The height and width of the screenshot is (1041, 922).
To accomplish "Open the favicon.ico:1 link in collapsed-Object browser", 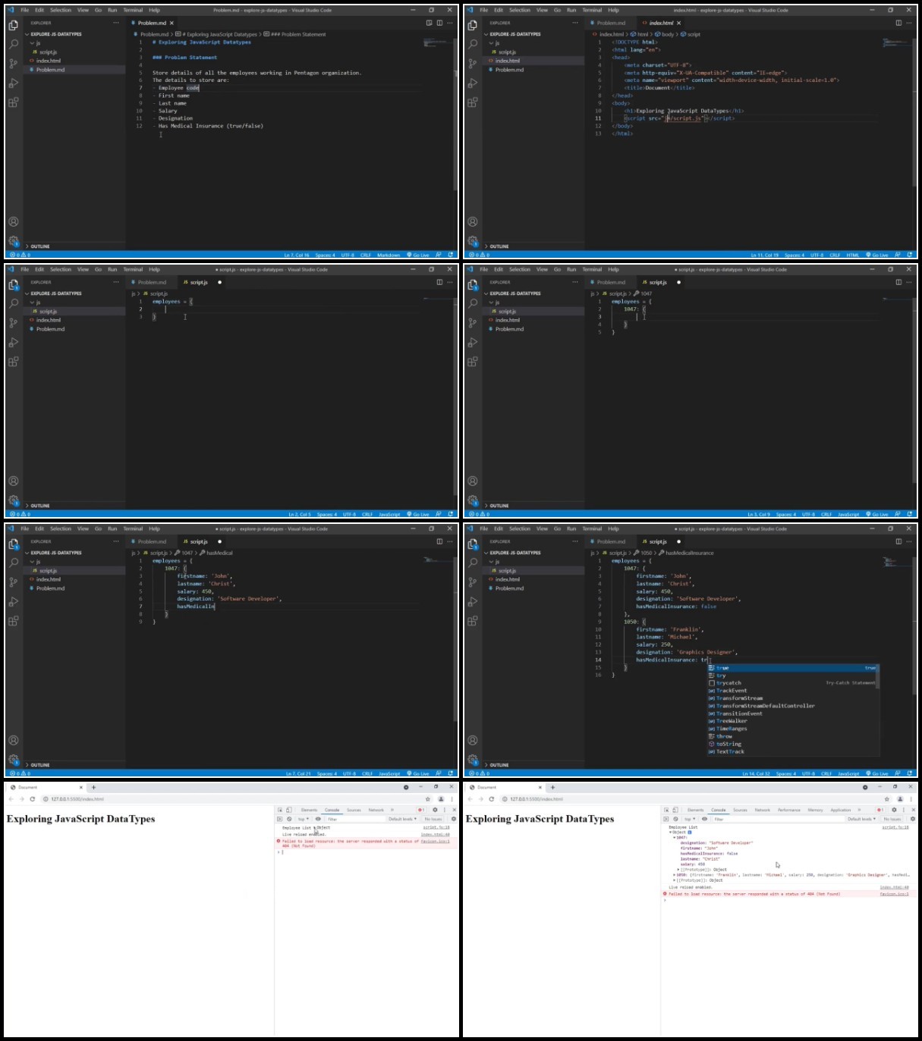I will pyautogui.click(x=436, y=841).
